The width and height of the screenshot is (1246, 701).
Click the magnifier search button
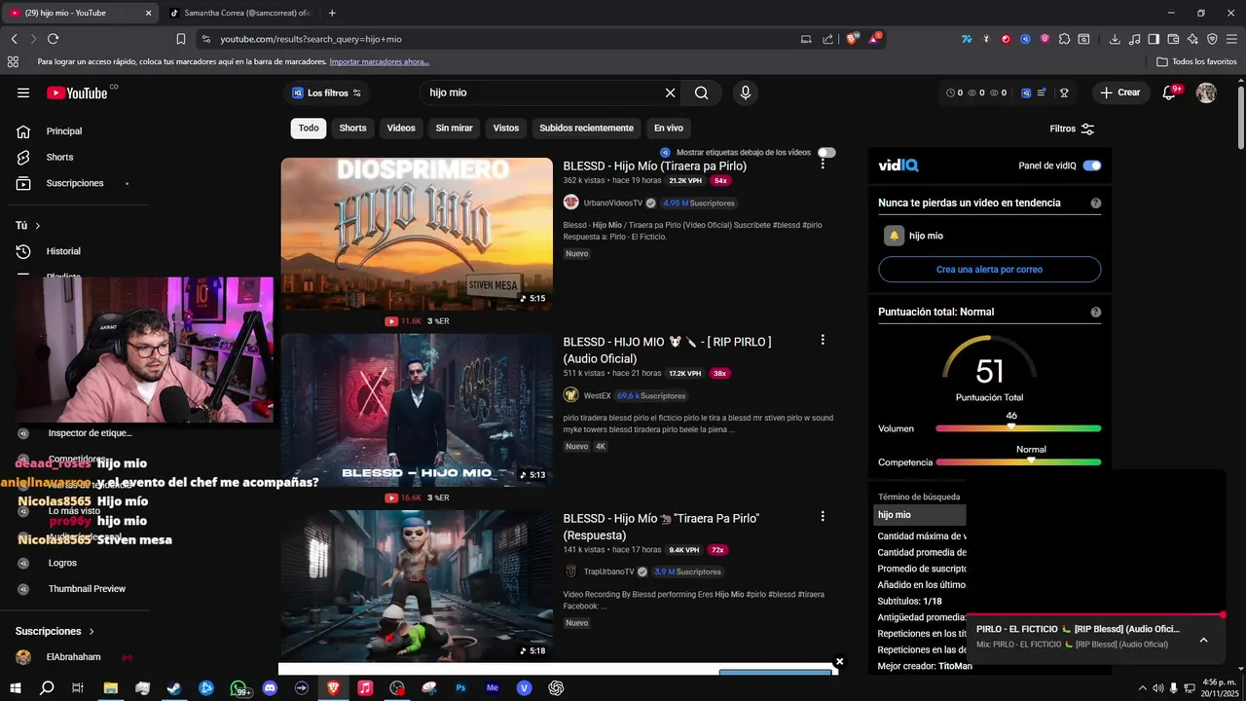(702, 92)
